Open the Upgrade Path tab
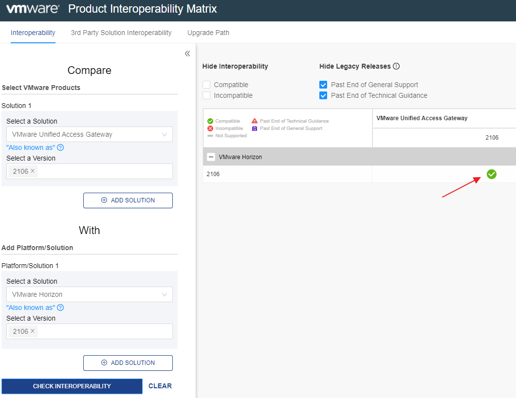516x398 pixels. coord(208,33)
